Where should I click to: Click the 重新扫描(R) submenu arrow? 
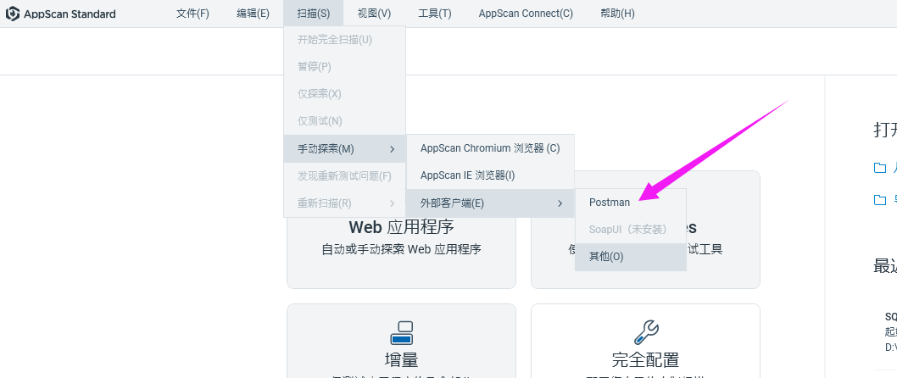[x=392, y=203]
